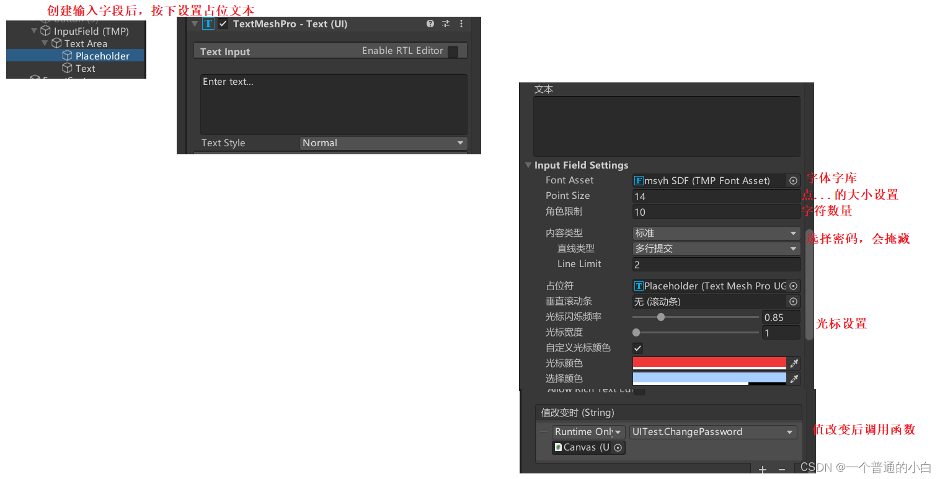Open the TextMeshPro component three-dot menu

point(461,24)
